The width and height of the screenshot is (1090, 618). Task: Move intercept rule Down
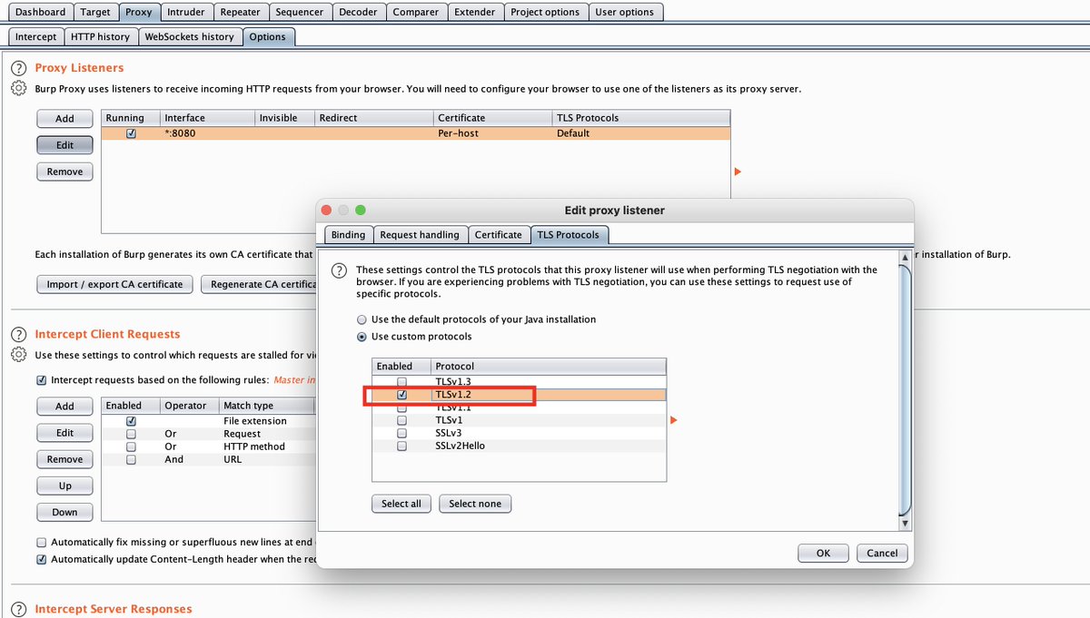[x=64, y=512]
